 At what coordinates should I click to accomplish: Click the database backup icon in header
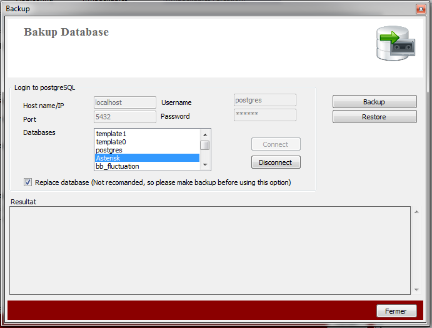tap(395, 43)
